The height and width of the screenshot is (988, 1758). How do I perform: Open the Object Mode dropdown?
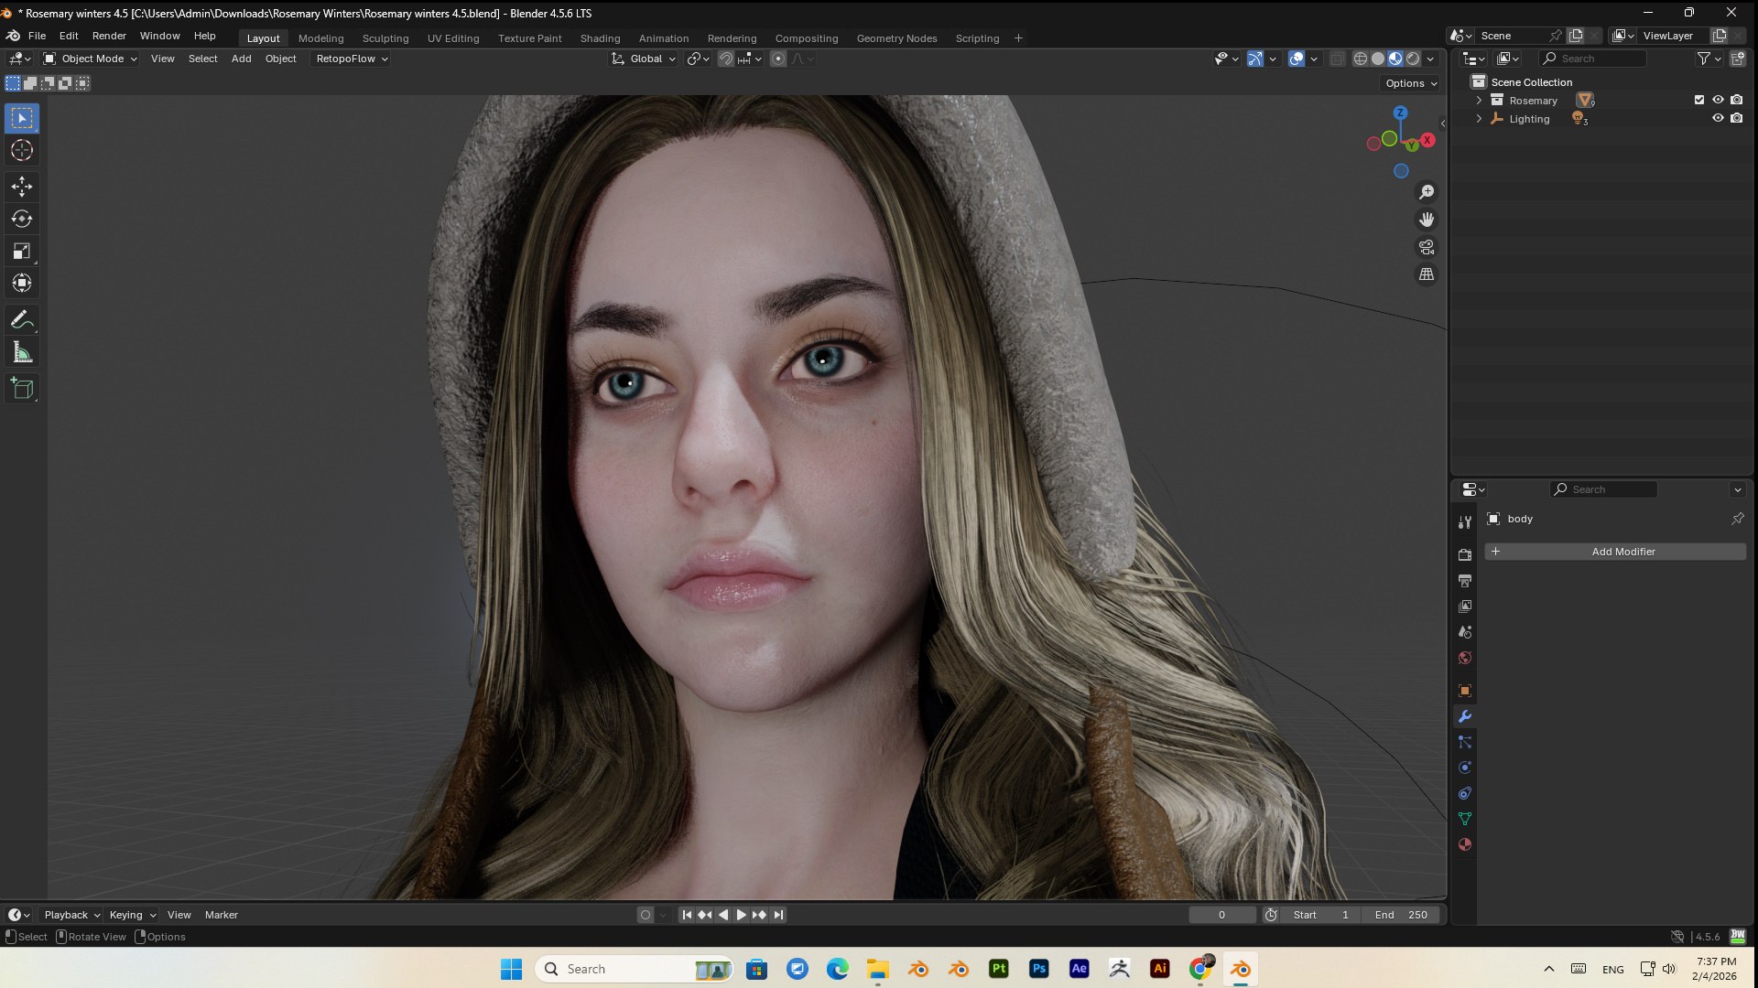click(91, 59)
